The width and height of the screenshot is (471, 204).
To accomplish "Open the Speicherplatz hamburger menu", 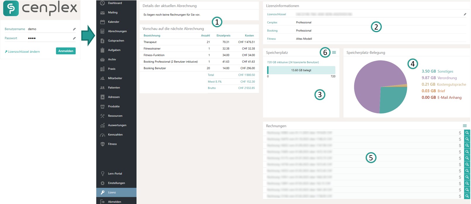I will tap(334, 53).
